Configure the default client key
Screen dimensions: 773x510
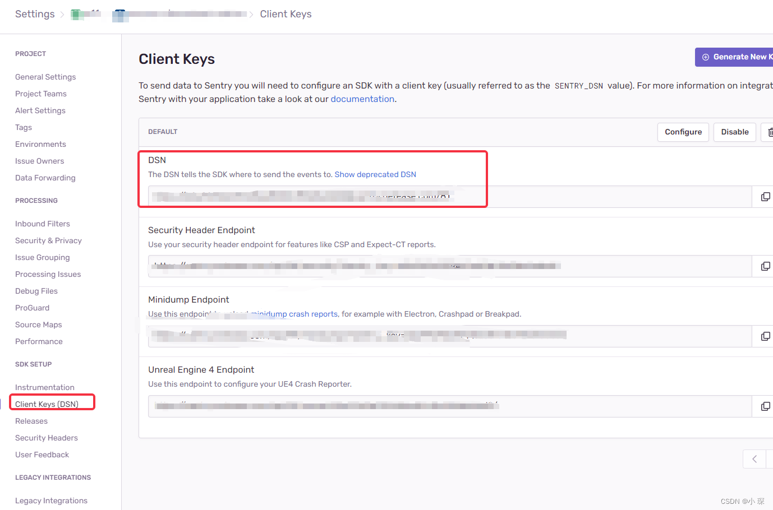click(683, 132)
